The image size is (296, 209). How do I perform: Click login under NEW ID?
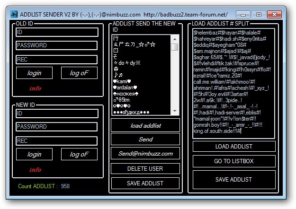tap(34, 154)
